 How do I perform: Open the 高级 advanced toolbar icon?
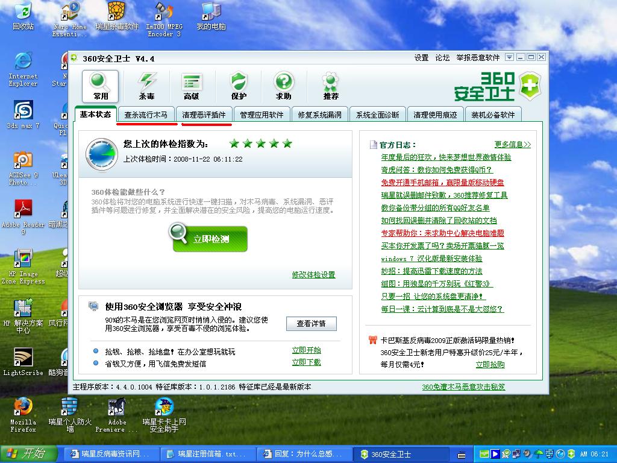[x=192, y=86]
